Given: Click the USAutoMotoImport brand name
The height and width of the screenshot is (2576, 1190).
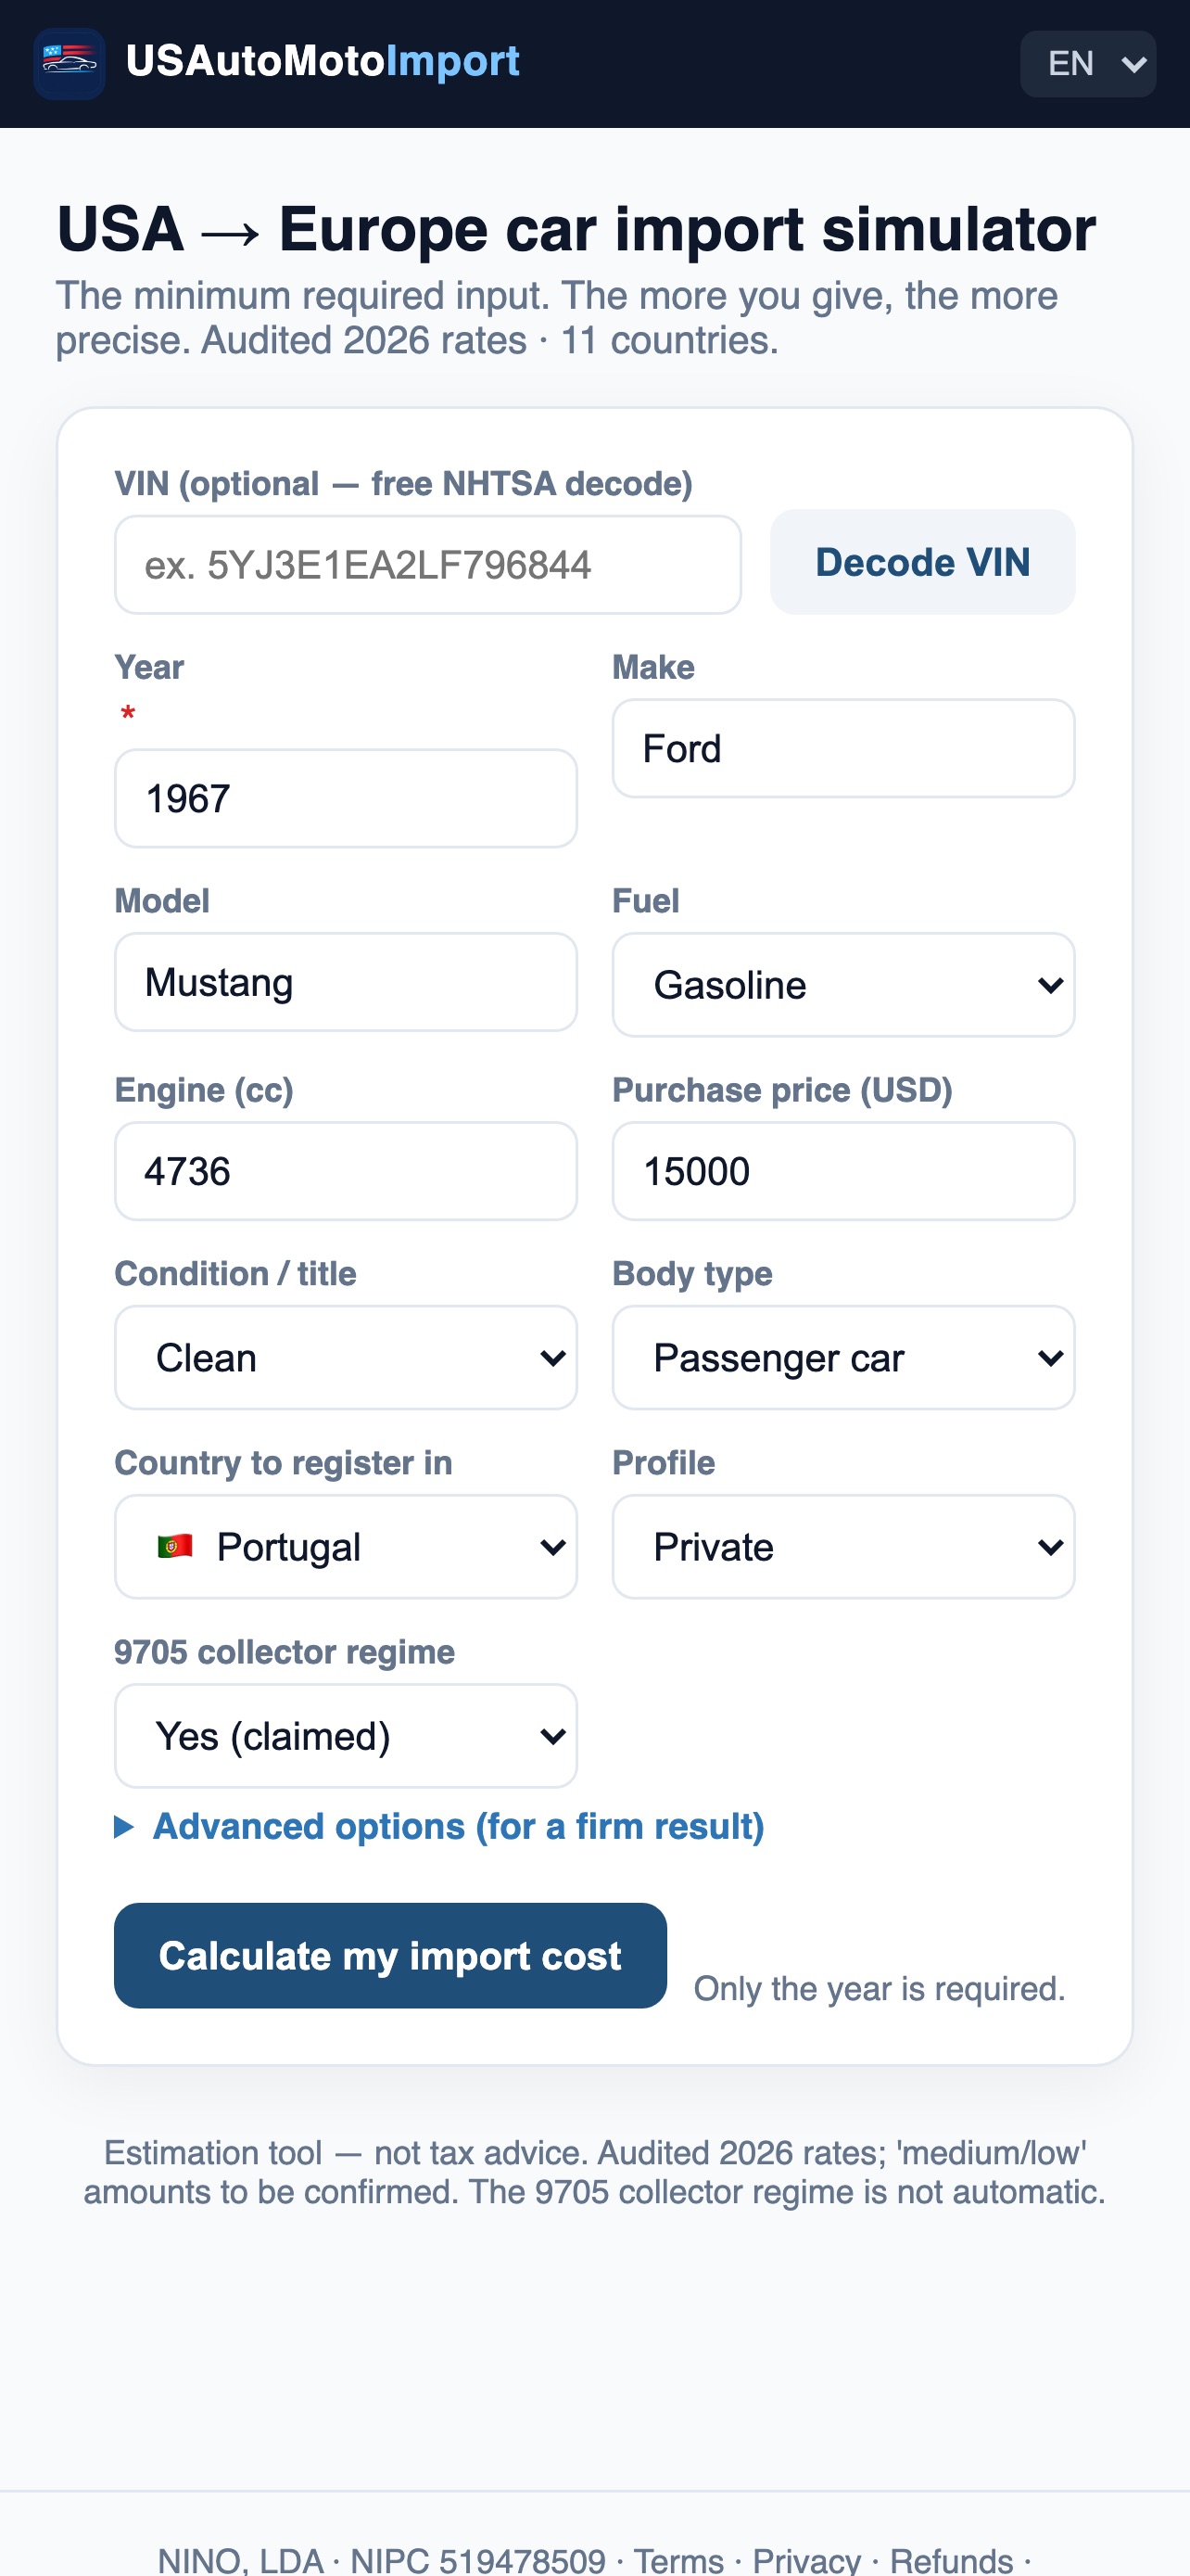Looking at the screenshot, I should (323, 62).
